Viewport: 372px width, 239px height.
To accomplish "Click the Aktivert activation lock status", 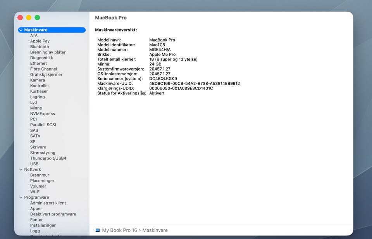I will click(x=157, y=93).
